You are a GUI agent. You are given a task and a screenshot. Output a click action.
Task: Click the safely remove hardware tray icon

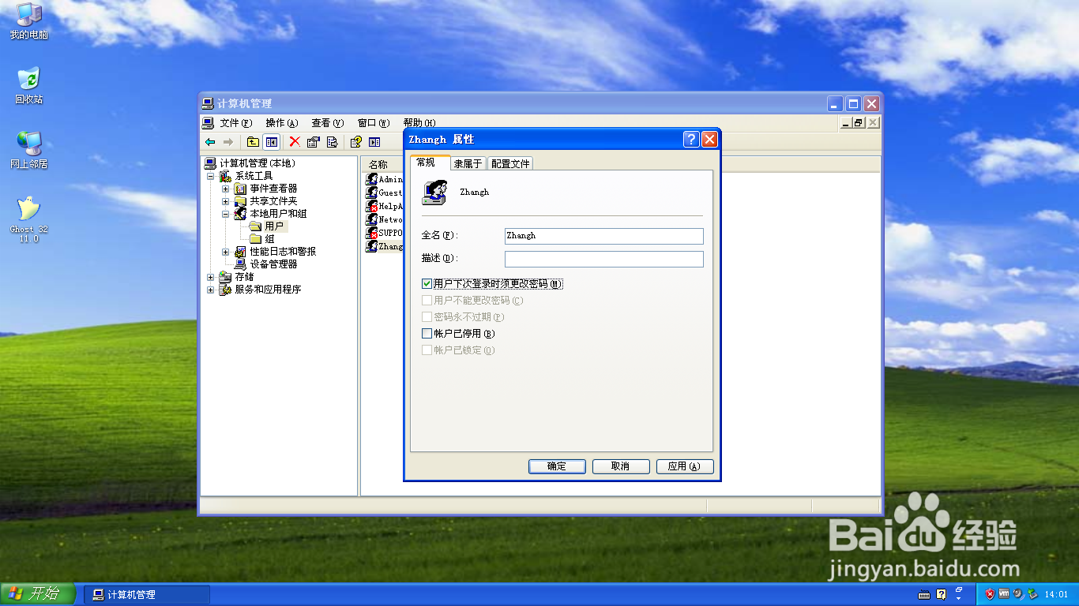[x=1032, y=594]
